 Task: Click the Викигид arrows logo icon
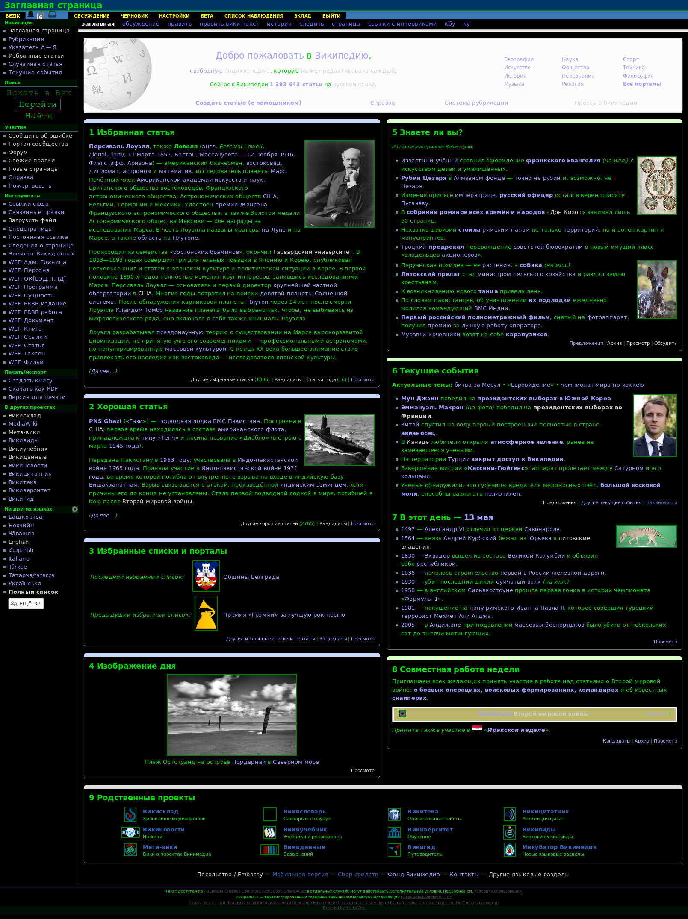coord(394,850)
